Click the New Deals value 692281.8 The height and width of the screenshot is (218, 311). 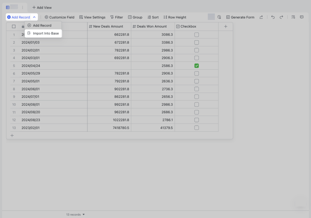pos(109,58)
